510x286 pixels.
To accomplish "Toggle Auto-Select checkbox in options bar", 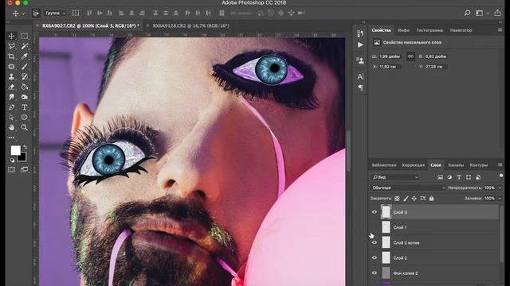I will [36, 13].
